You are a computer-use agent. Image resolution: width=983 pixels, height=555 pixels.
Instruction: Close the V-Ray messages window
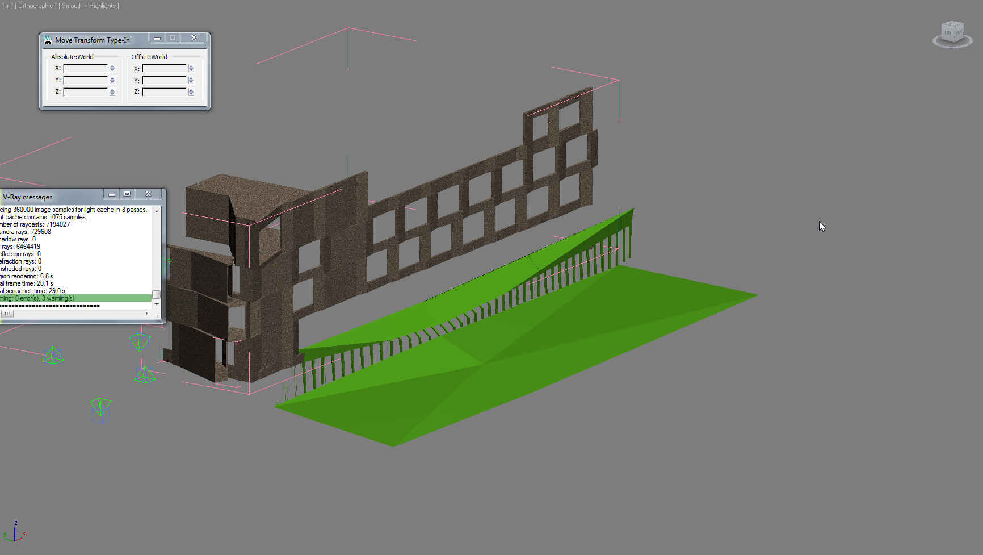coord(148,194)
